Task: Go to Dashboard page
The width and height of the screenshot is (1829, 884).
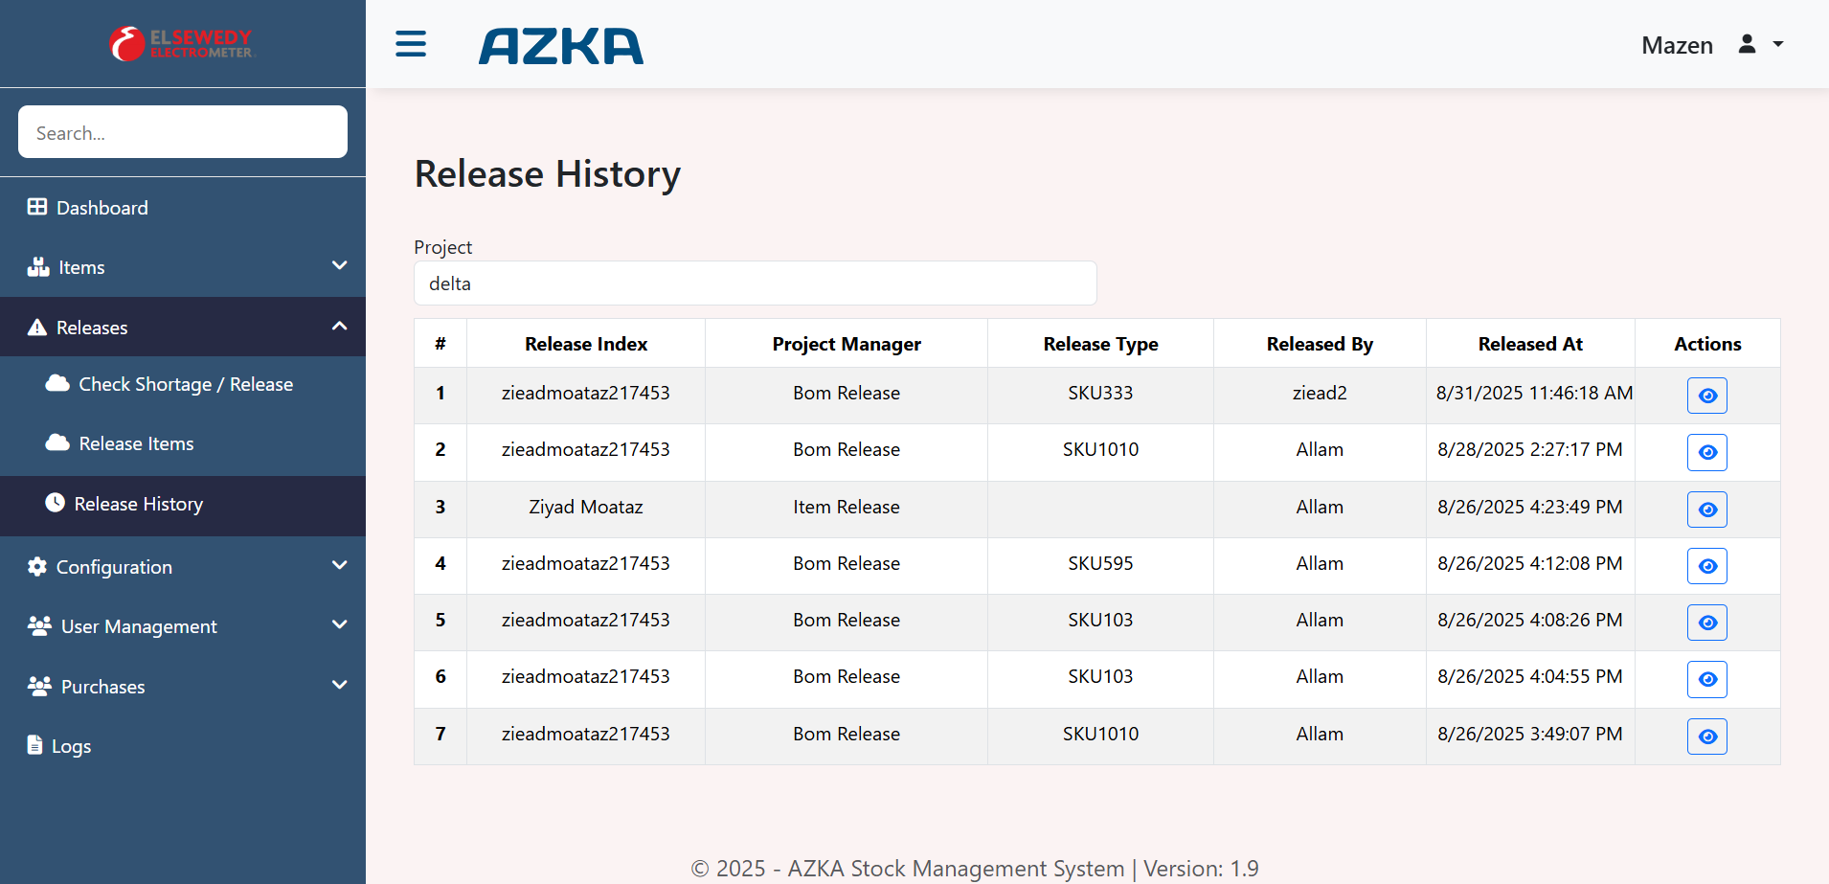Action: coord(102,208)
